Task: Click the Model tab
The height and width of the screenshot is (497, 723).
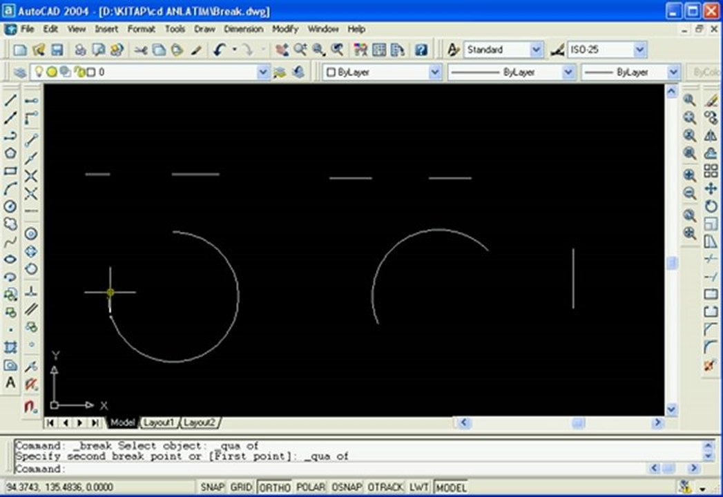Action: (122, 422)
